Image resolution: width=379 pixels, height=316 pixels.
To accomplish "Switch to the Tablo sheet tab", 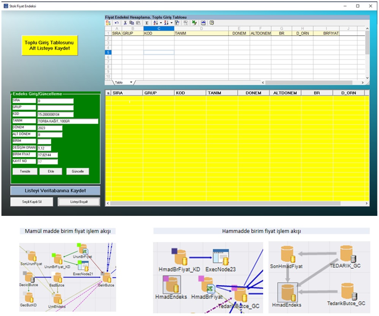I will click(x=119, y=82).
